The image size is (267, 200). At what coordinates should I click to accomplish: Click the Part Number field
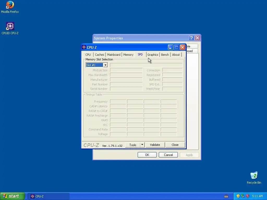click(x=126, y=84)
